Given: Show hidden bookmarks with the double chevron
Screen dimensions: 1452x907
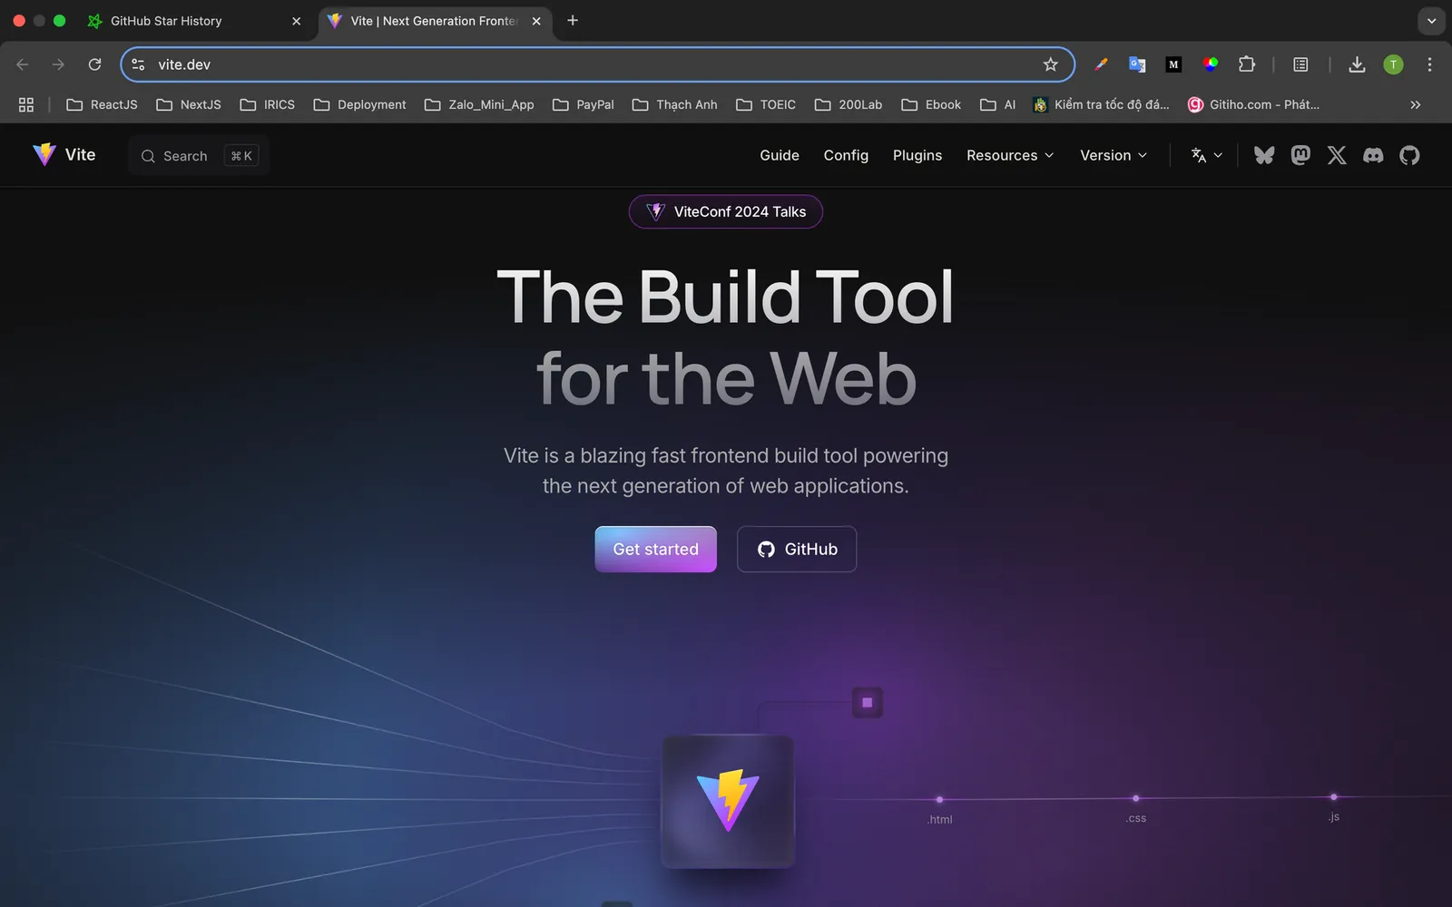Looking at the screenshot, I should tap(1415, 104).
